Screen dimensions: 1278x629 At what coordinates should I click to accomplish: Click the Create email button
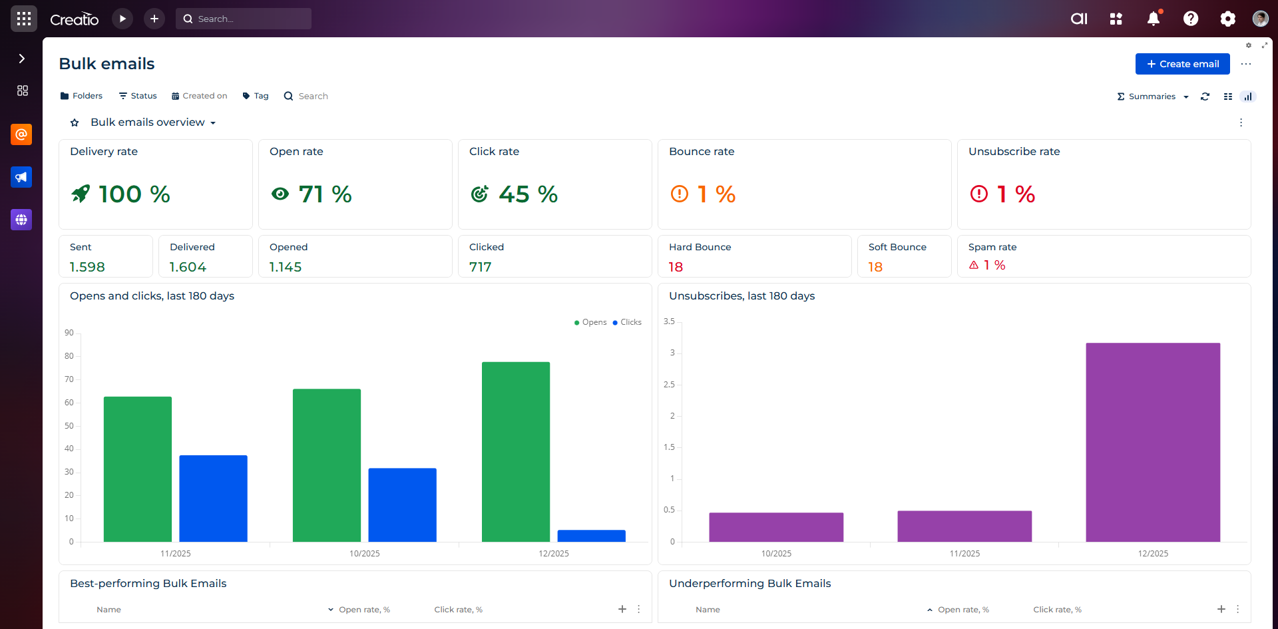pyautogui.click(x=1182, y=64)
